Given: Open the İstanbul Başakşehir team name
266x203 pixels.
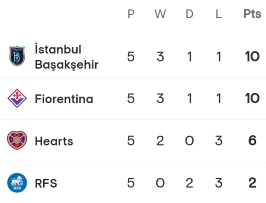Looking at the screenshot, I should click(x=66, y=57).
